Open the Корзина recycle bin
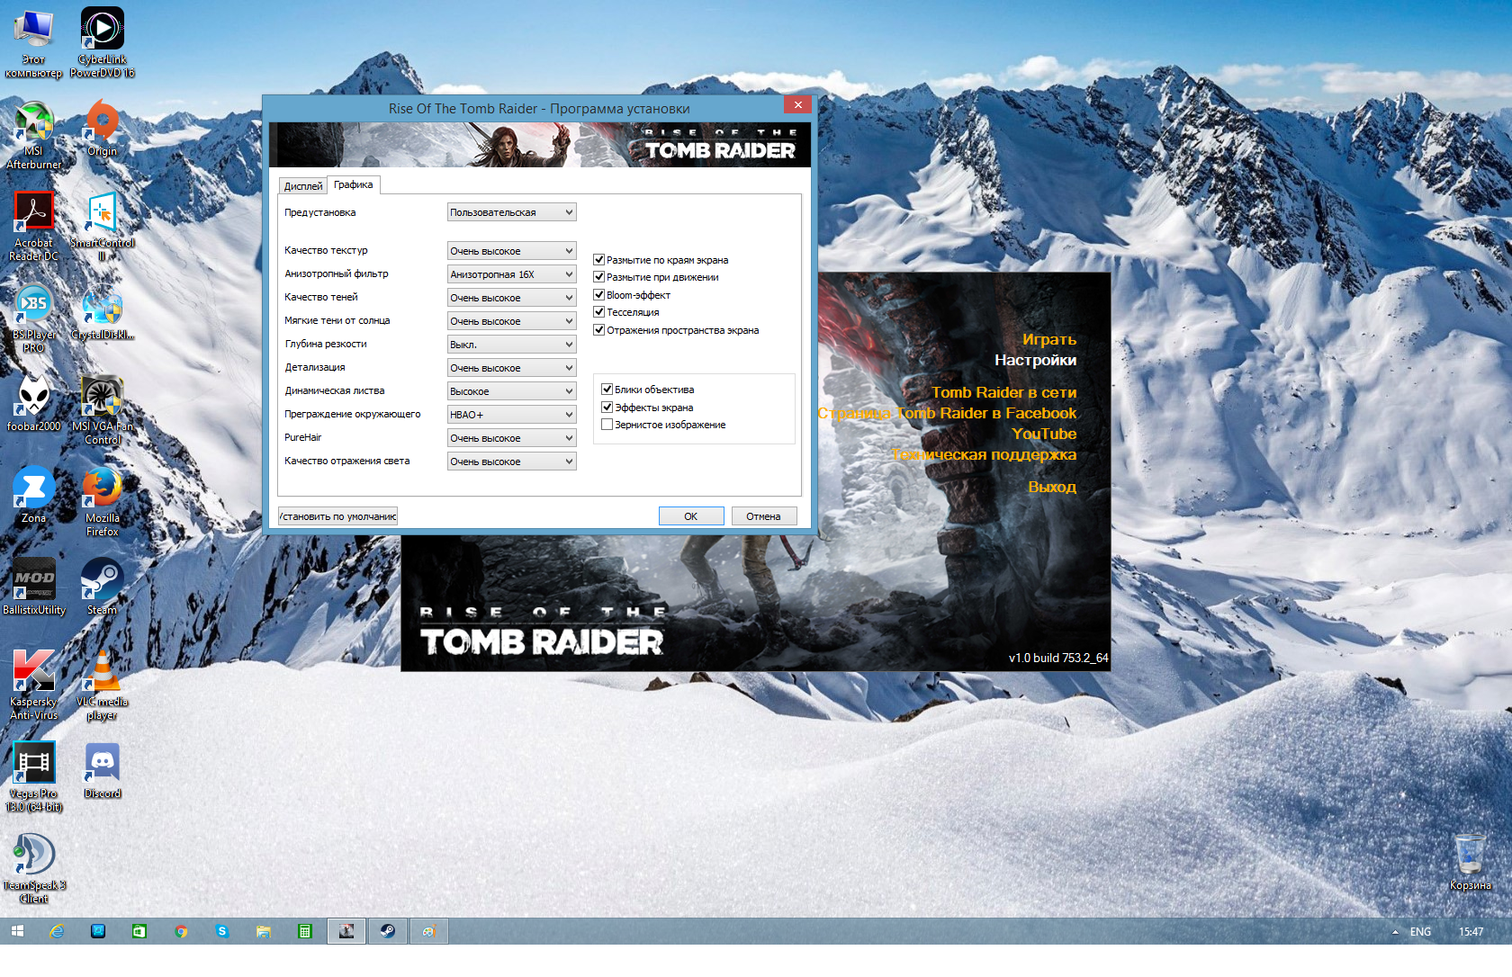 (x=1471, y=863)
